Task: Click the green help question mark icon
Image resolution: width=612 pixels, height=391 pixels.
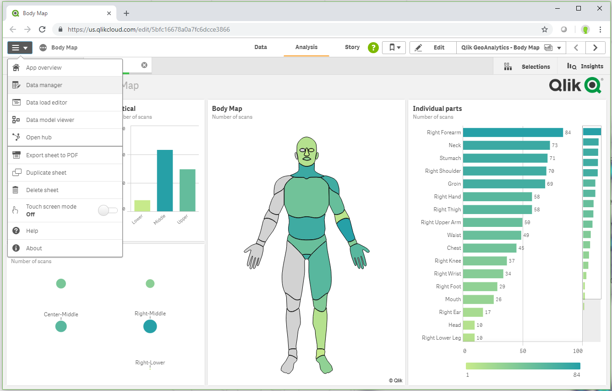Action: point(373,48)
